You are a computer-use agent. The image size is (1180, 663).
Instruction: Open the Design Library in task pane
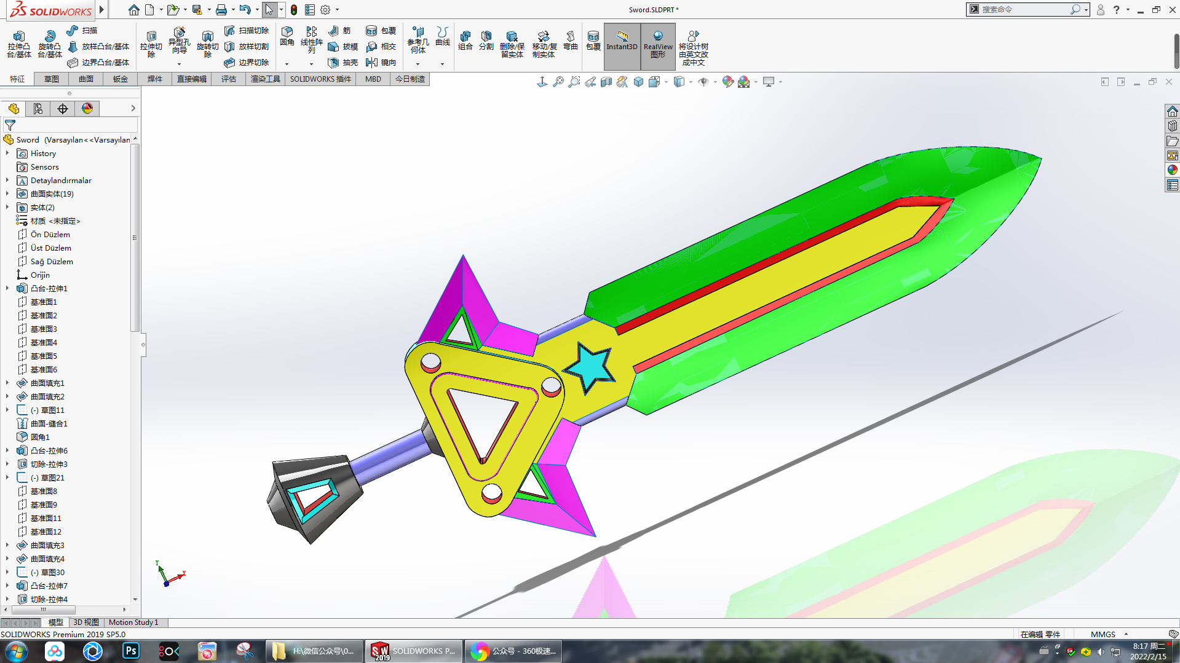1173,126
